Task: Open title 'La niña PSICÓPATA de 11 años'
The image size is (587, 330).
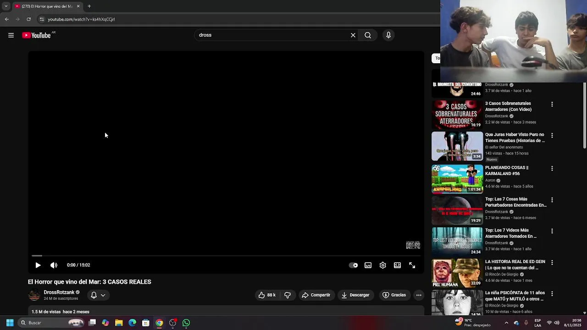Action: coord(515,296)
